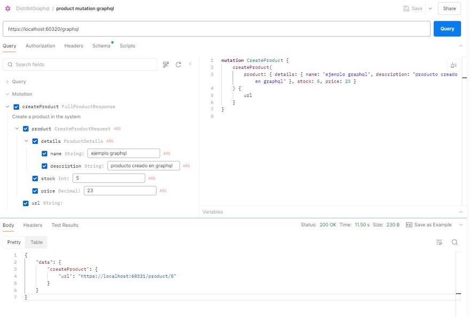Open the search icon in response body
Viewport: 470px width, 317px height.
pyautogui.click(x=455, y=242)
